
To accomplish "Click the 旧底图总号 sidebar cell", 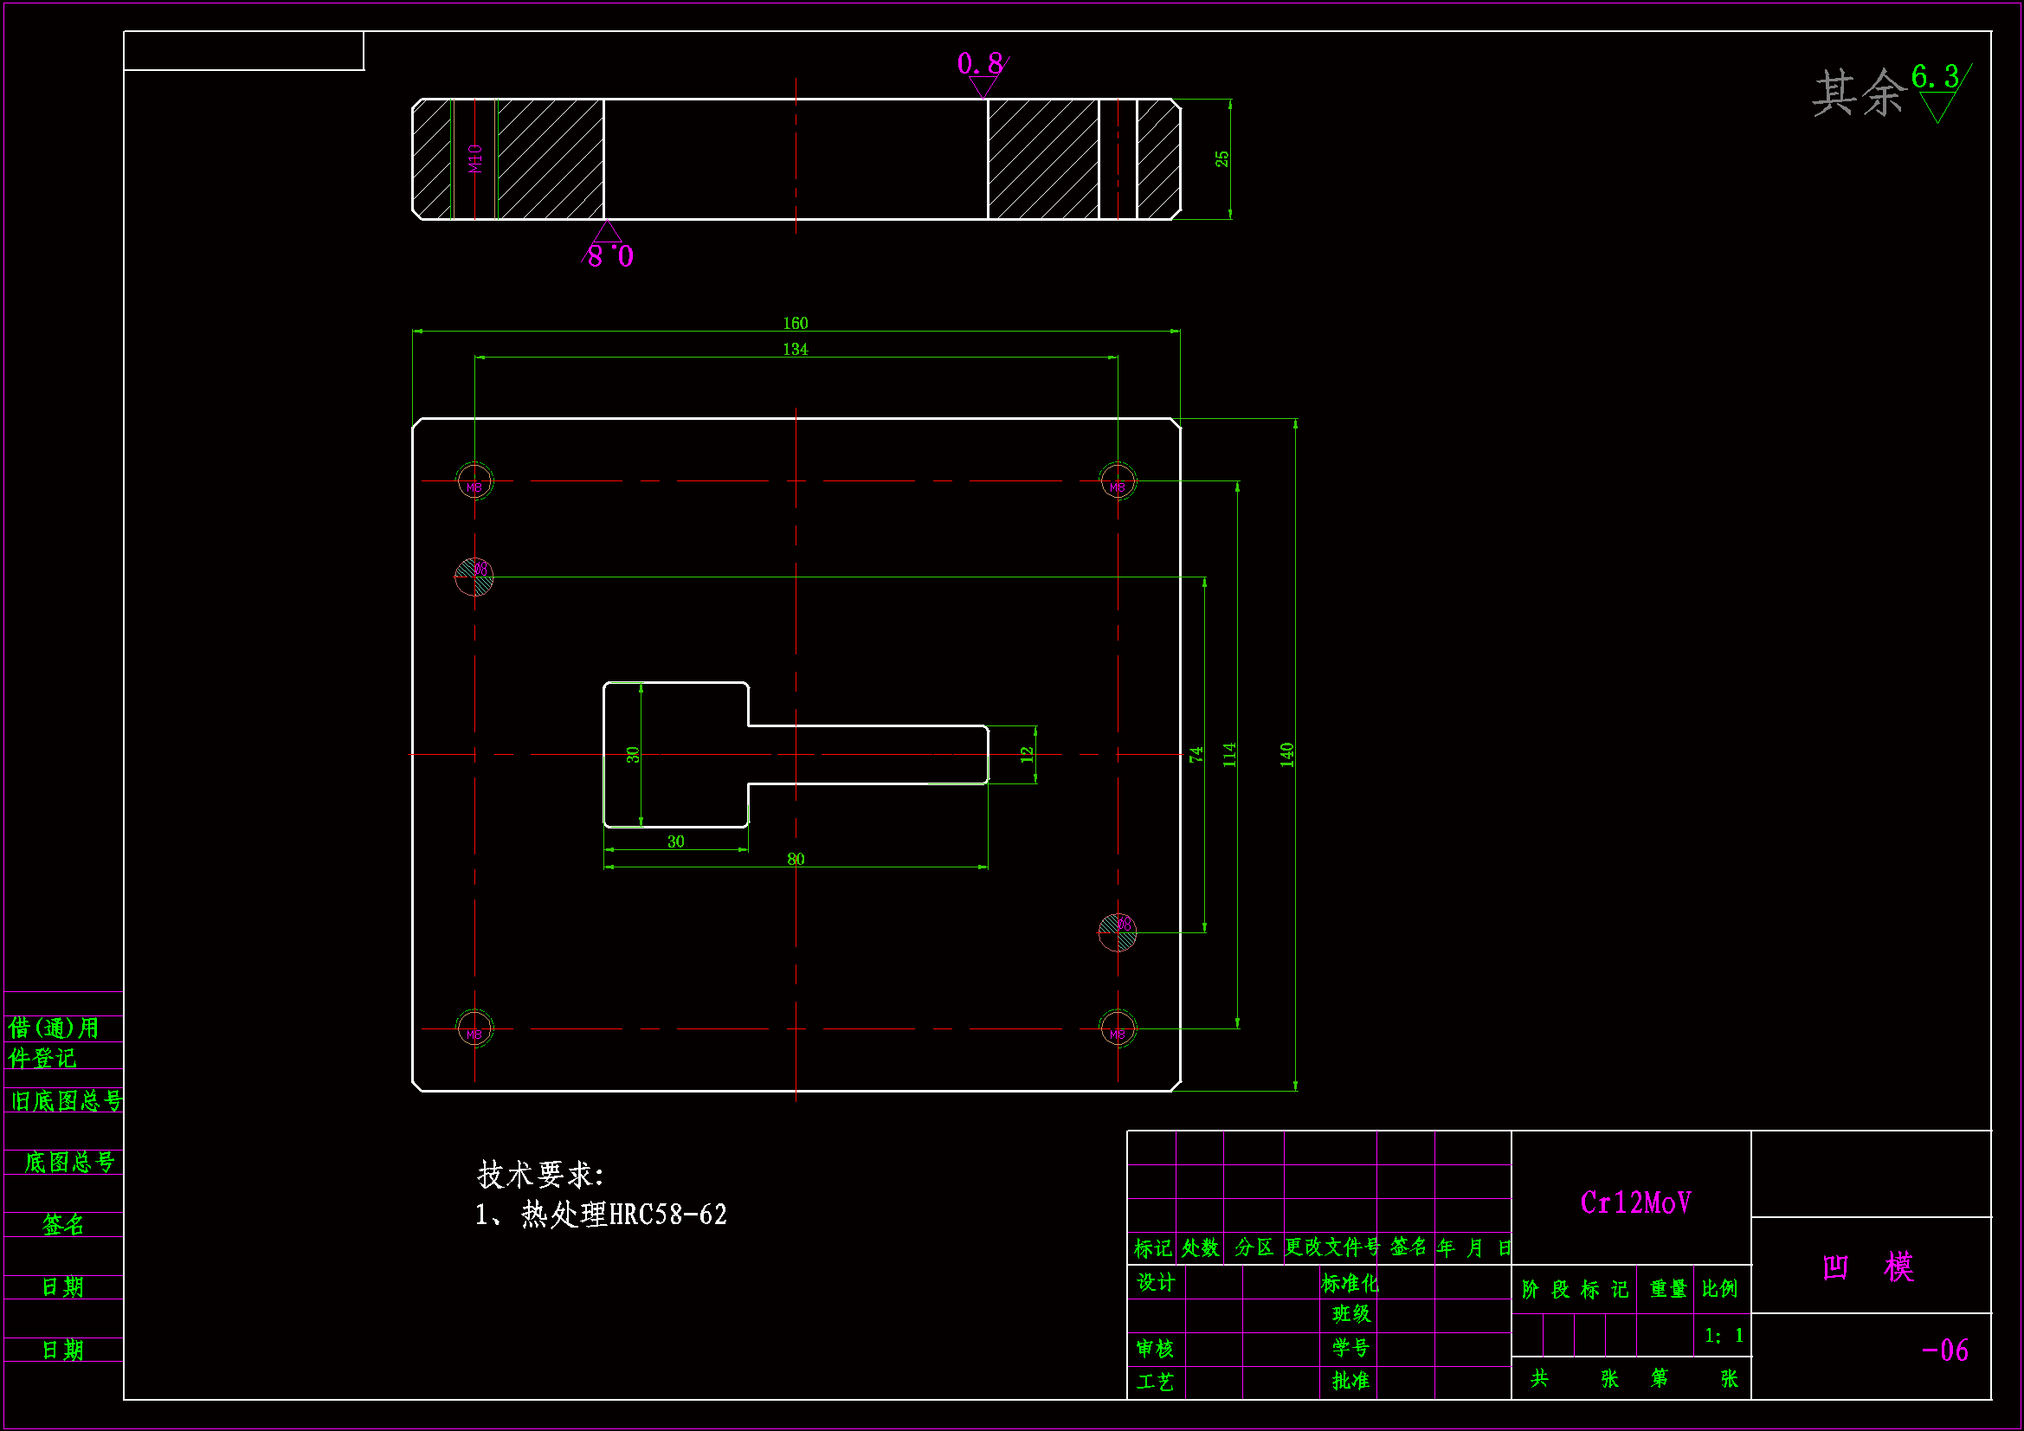I will (65, 1100).
